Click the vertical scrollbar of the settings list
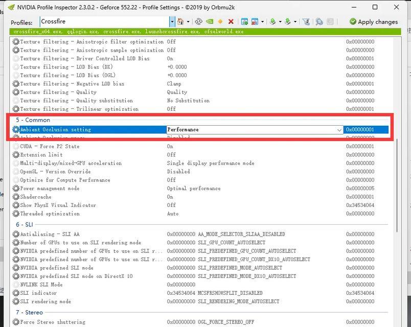 click(x=397, y=185)
